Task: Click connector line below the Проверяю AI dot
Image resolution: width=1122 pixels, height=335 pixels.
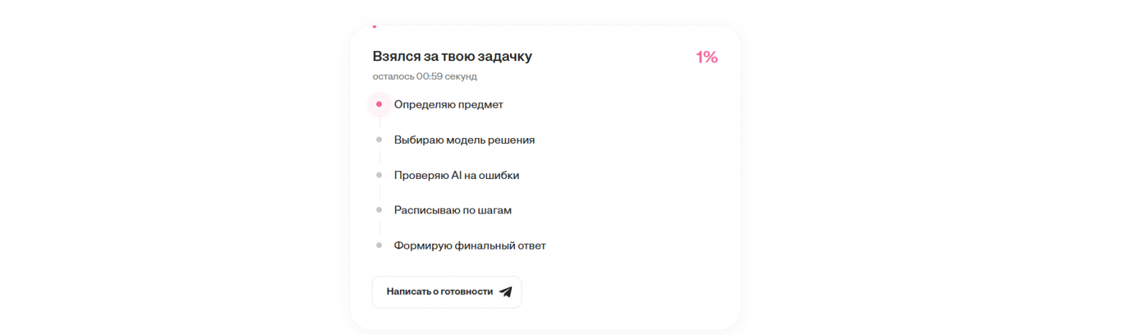Action: click(x=379, y=193)
